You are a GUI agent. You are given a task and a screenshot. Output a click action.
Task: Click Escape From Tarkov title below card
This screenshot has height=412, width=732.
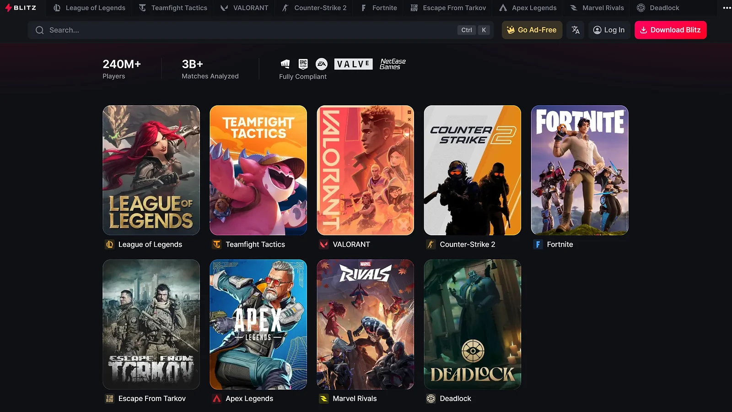(x=152, y=399)
